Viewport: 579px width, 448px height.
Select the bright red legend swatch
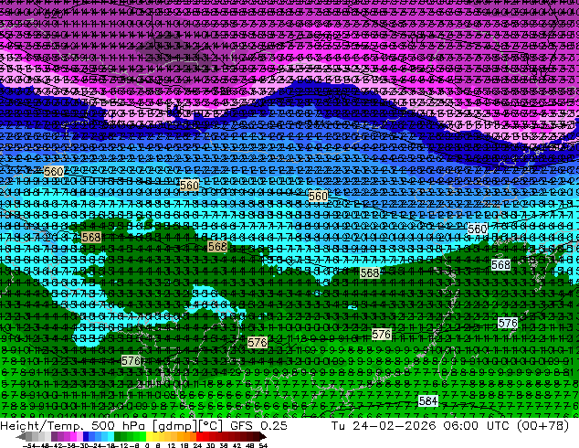[x=199, y=436]
